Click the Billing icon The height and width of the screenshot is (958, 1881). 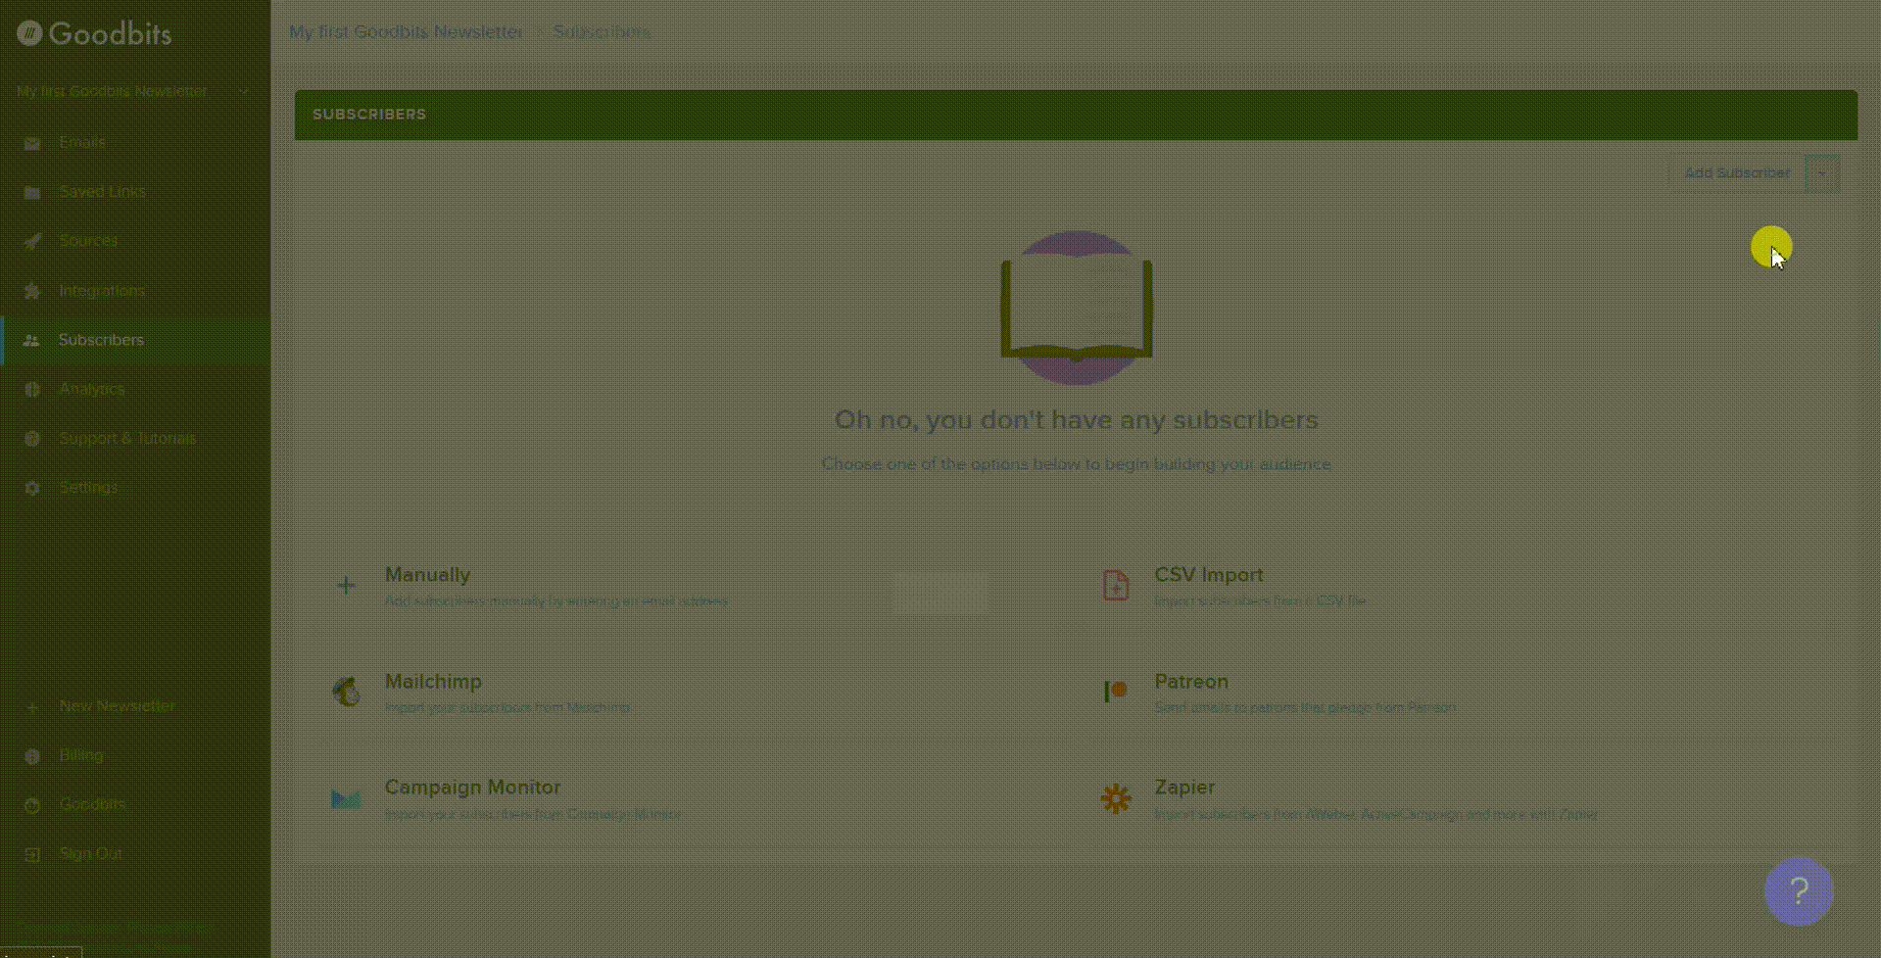pos(32,756)
